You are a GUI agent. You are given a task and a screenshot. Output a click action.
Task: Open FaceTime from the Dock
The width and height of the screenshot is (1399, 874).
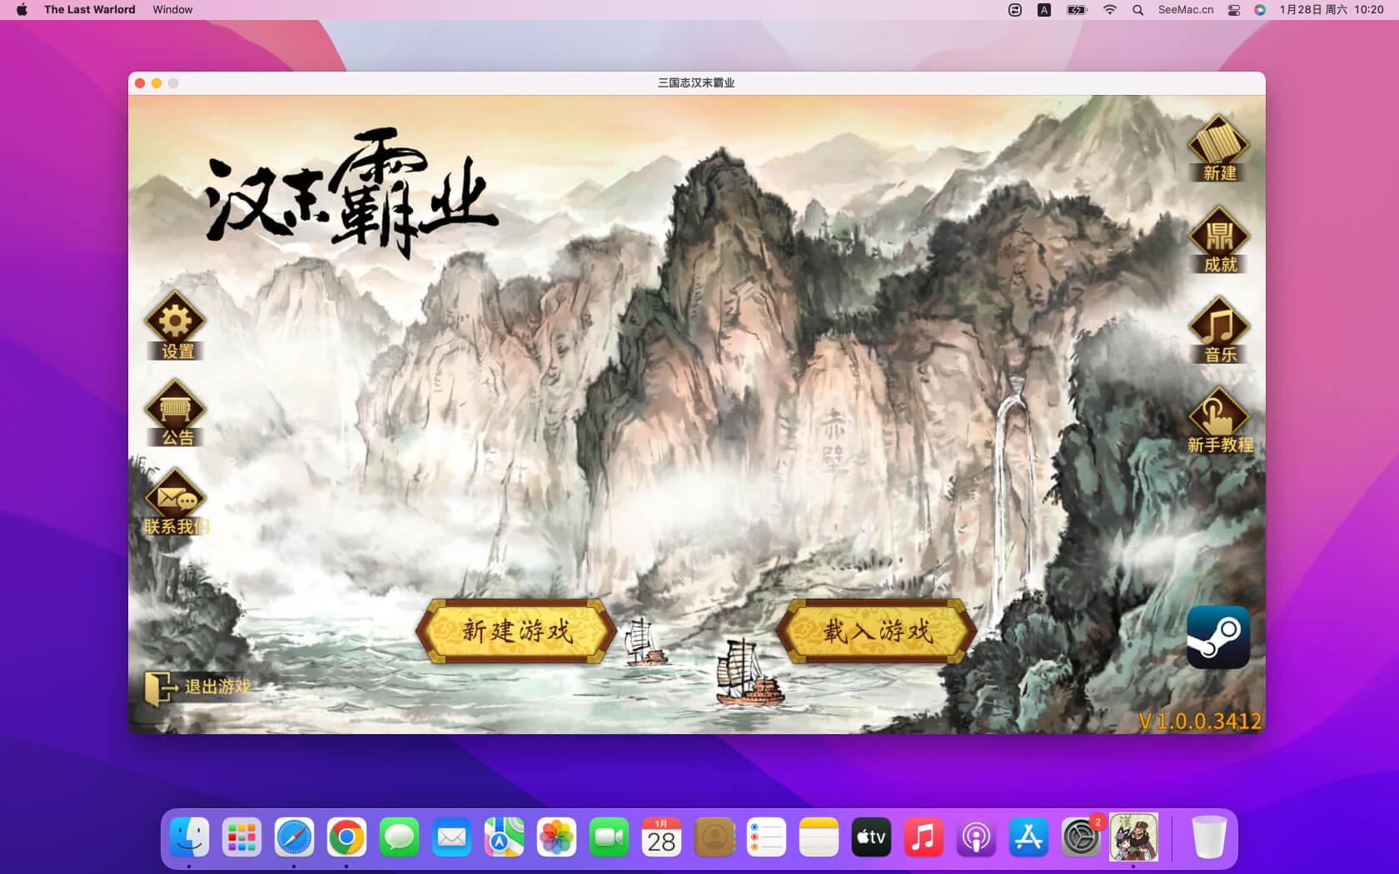(609, 837)
